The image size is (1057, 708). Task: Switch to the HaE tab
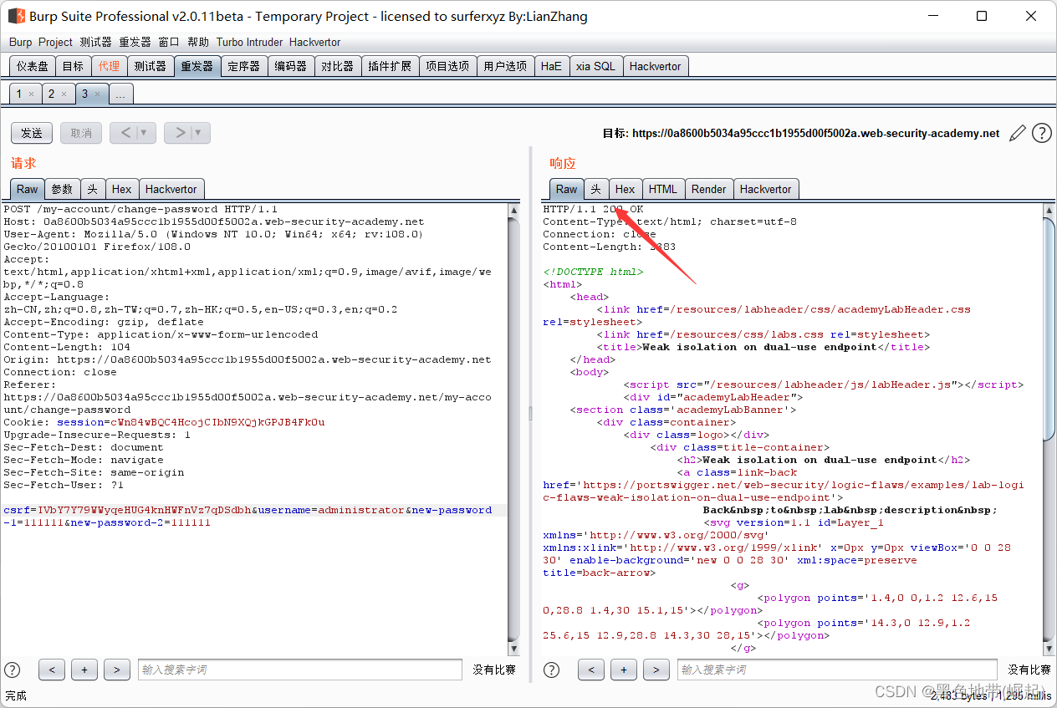pos(551,66)
